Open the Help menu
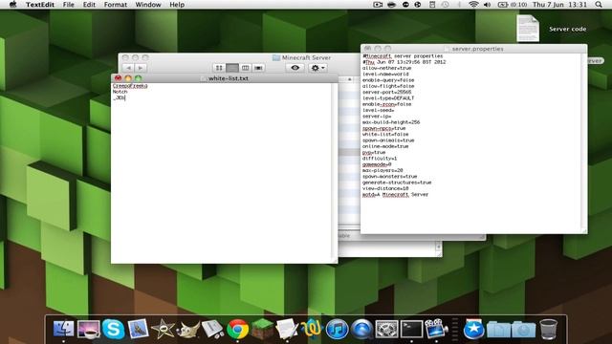This screenshot has width=612, height=344. tap(177, 5)
